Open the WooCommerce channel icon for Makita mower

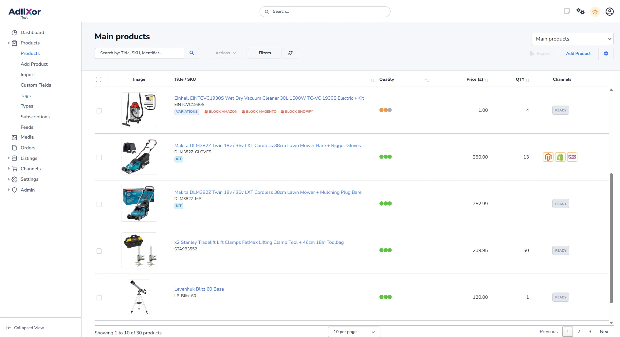pos(572,157)
